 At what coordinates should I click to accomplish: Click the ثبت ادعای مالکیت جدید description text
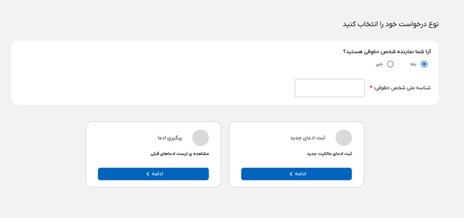[x=329, y=154]
